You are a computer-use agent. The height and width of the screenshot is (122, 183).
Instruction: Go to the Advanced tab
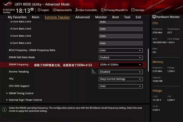click(x=82, y=17)
